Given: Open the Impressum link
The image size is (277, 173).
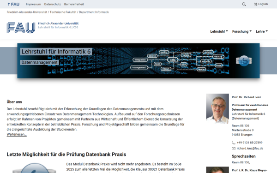Looking at the screenshot, I should click(33, 4).
